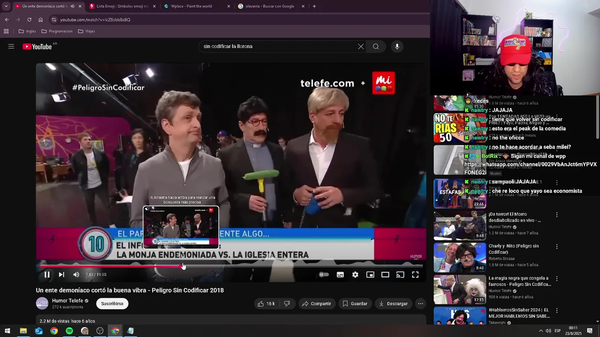The image size is (600, 337).
Task: Toggle theater mode on the player
Action: pyautogui.click(x=385, y=275)
